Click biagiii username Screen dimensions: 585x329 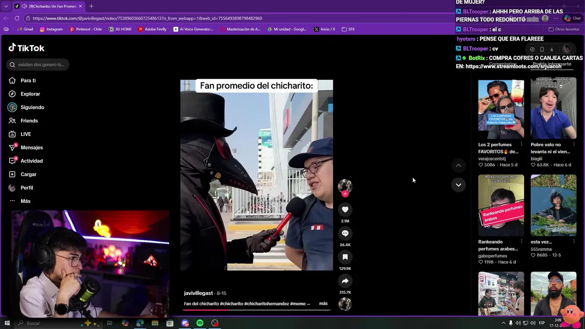click(x=537, y=159)
